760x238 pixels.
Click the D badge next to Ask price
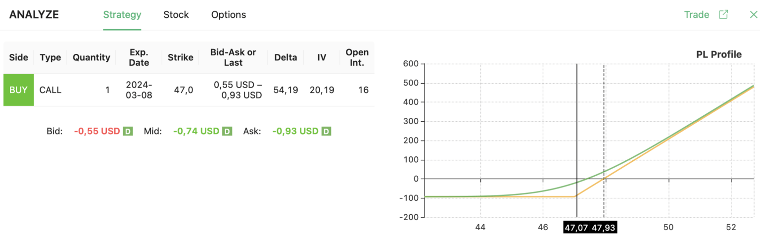(x=326, y=131)
